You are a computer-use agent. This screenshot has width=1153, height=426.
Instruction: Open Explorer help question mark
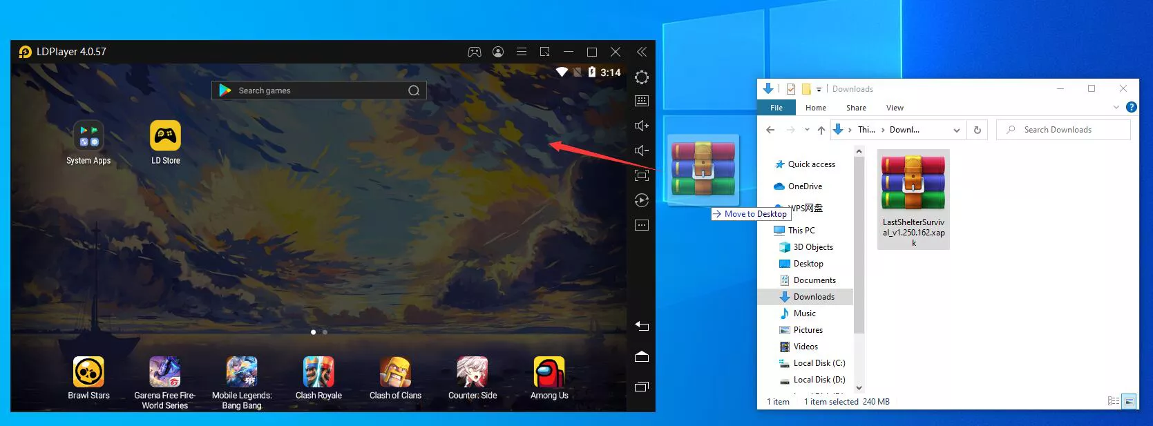(1131, 107)
